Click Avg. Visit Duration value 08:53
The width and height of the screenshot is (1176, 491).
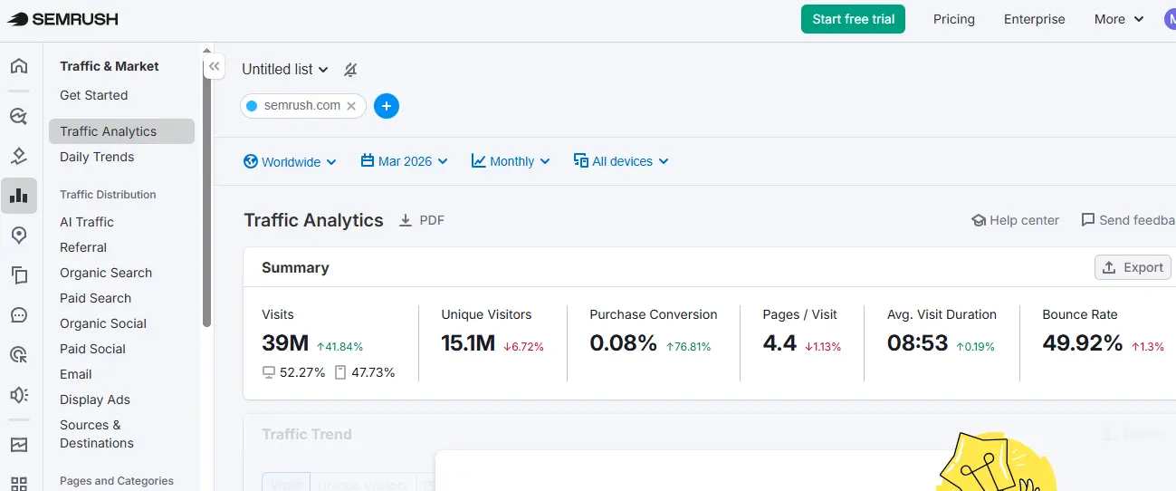[918, 343]
